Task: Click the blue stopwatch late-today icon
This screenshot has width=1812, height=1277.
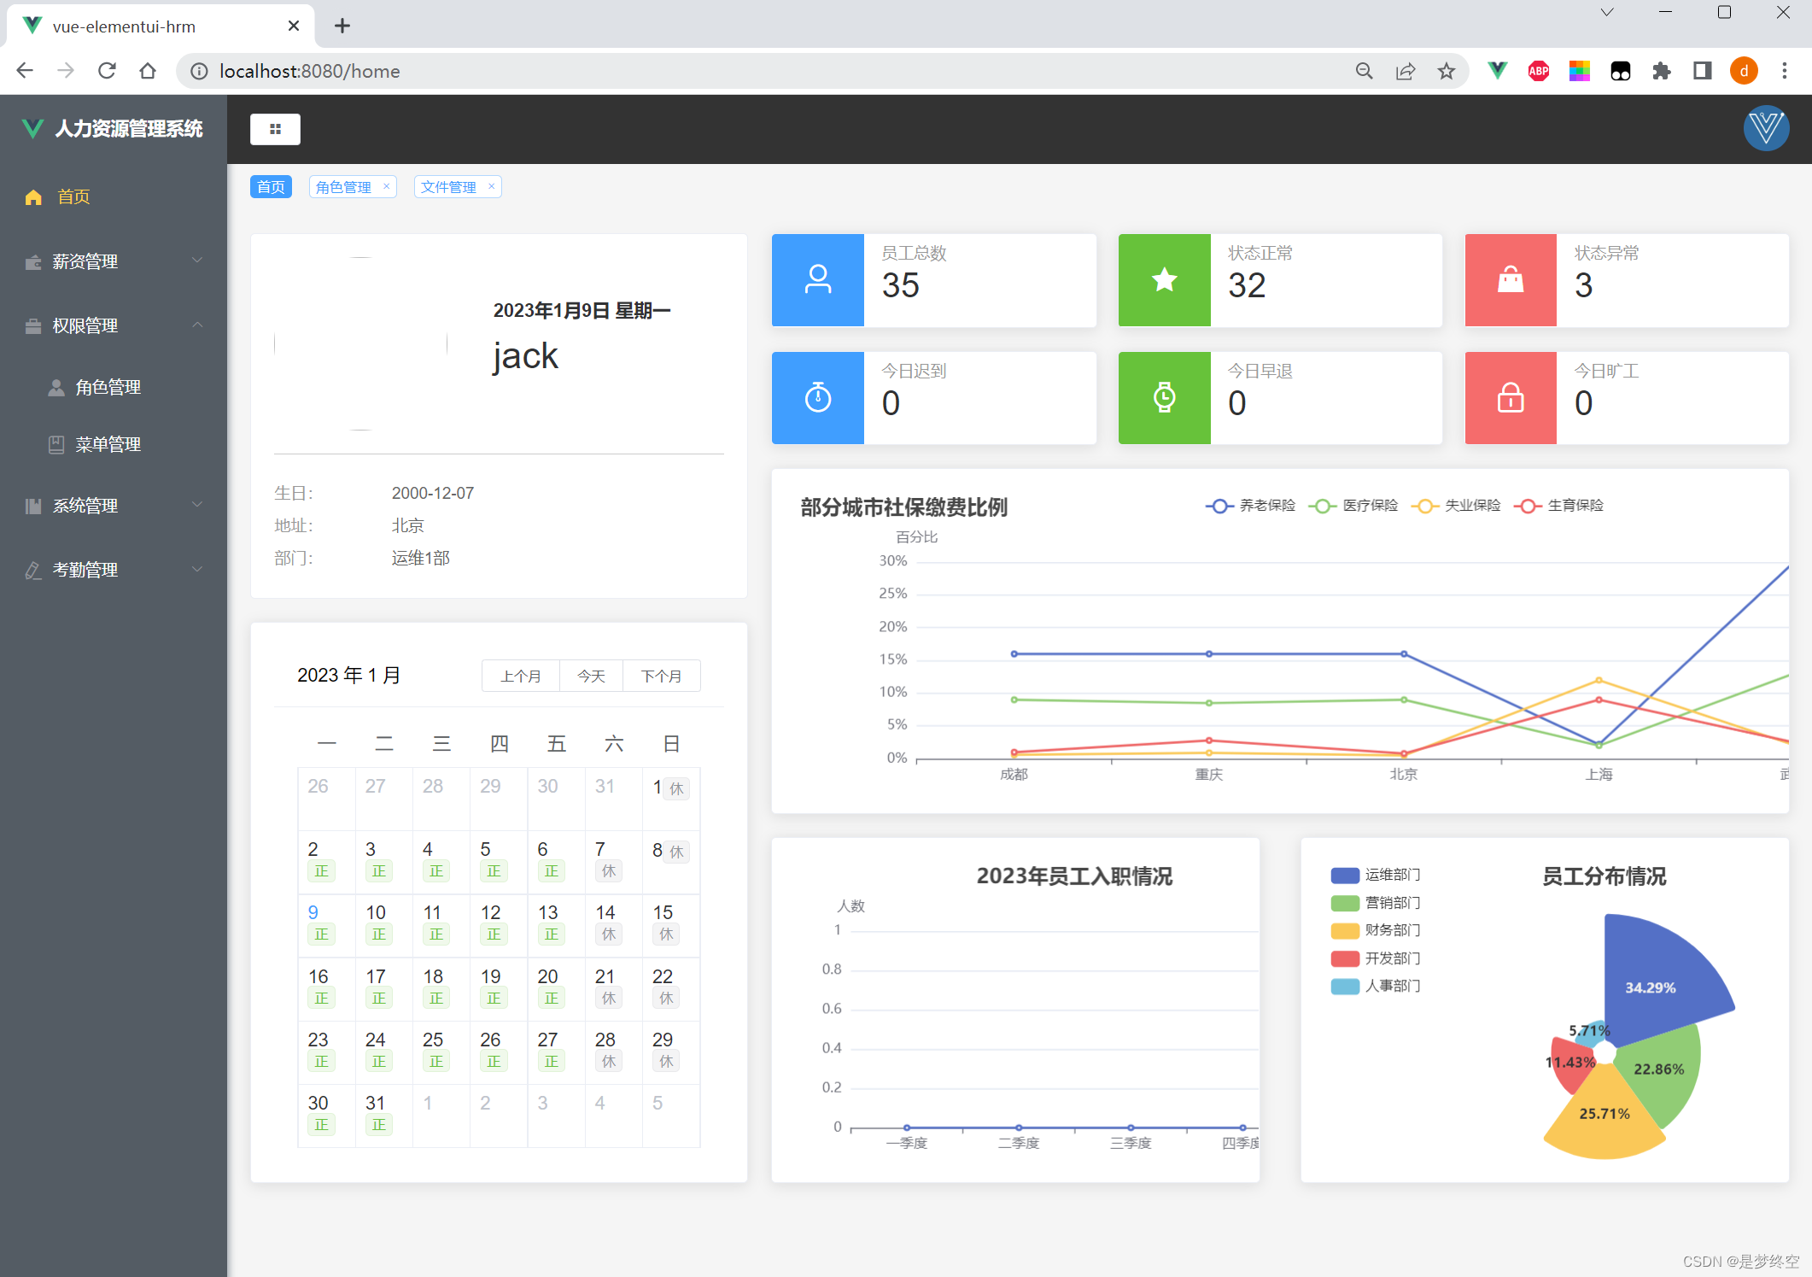Action: click(x=817, y=398)
